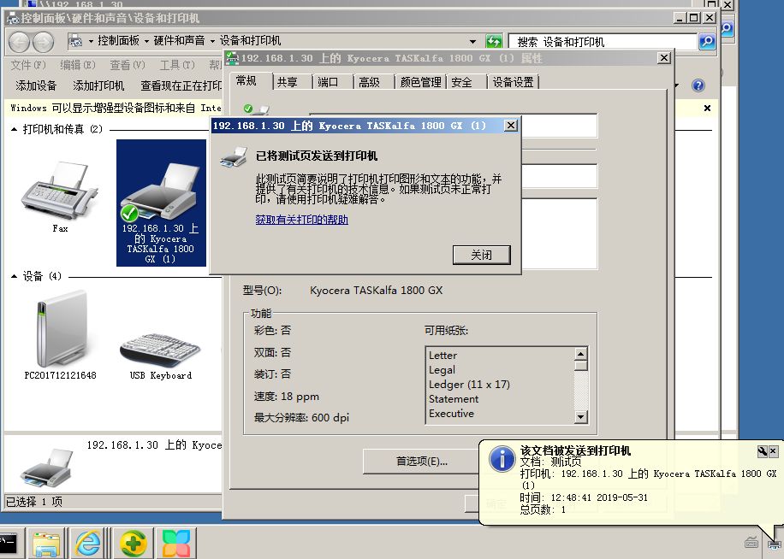Click into the 搜索 设备和打印机 search field
Screen dimensions: 784x559
(x=603, y=41)
